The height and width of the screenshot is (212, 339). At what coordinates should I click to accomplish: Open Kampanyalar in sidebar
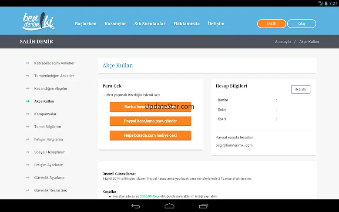(x=45, y=114)
